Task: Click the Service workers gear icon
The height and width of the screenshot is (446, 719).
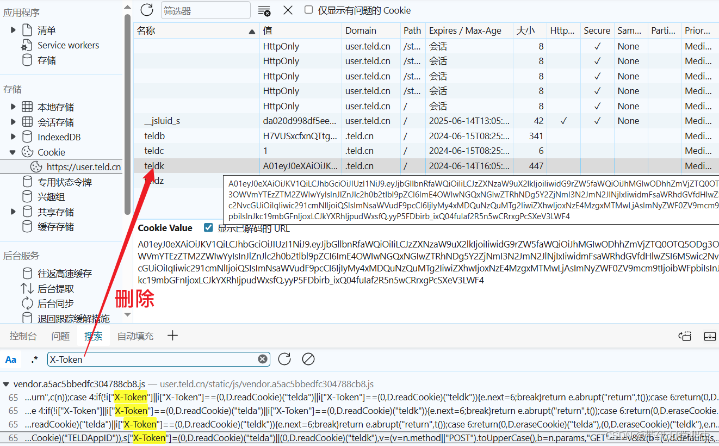Action: [x=27, y=45]
